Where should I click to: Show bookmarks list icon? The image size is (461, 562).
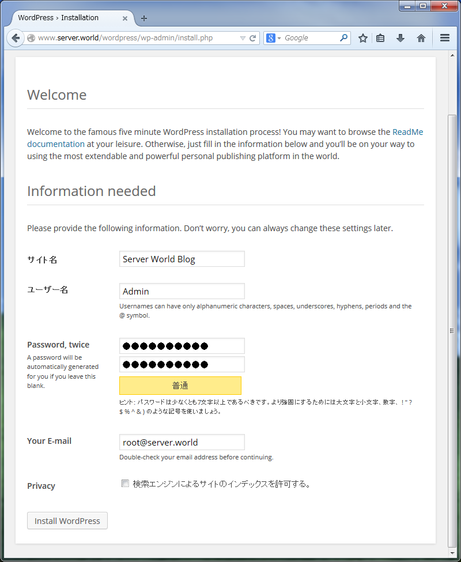pyautogui.click(x=380, y=38)
